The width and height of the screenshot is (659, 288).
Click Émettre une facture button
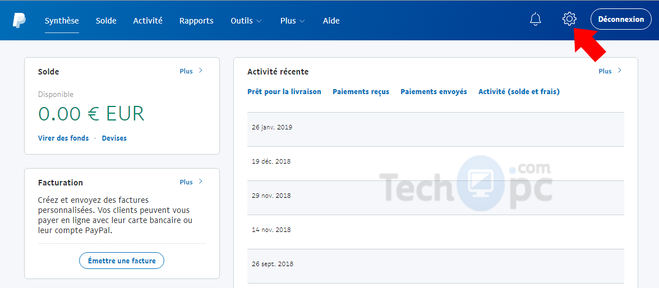[122, 261]
